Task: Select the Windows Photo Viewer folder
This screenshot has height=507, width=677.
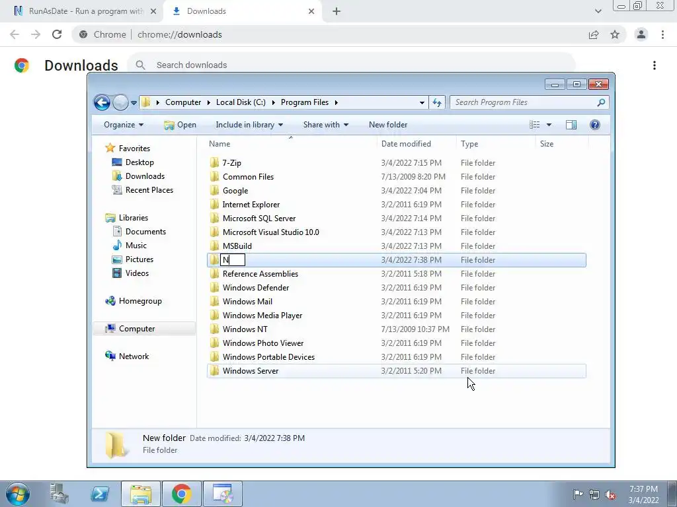Action: point(263,343)
